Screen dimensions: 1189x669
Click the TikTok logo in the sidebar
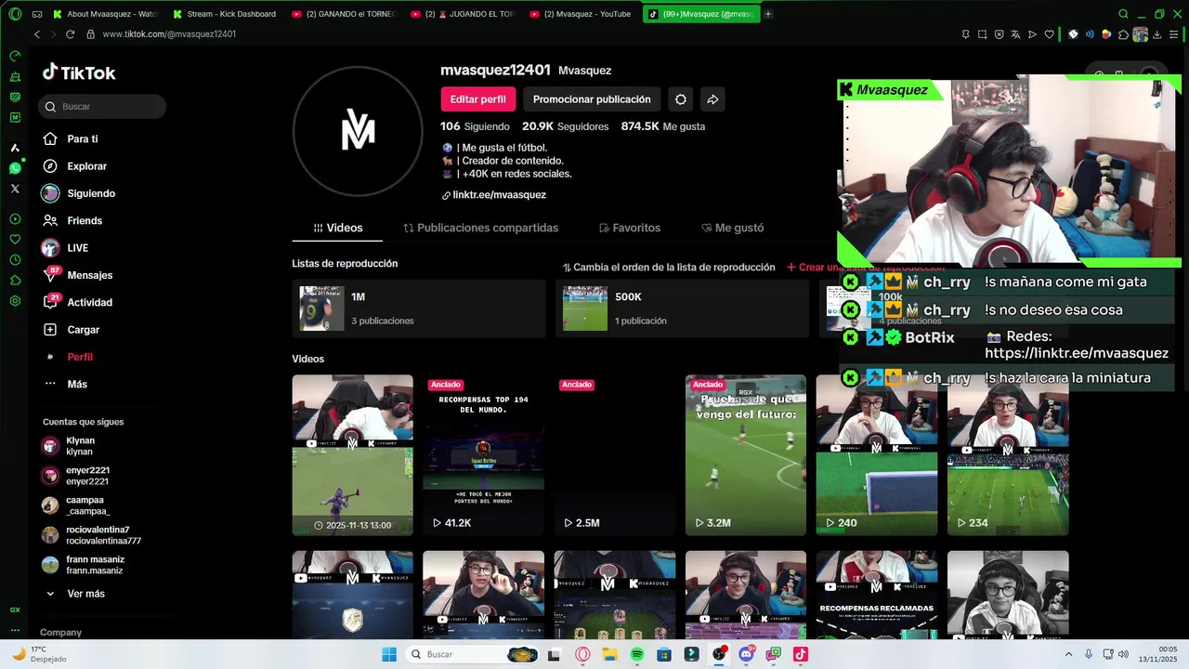(79, 72)
